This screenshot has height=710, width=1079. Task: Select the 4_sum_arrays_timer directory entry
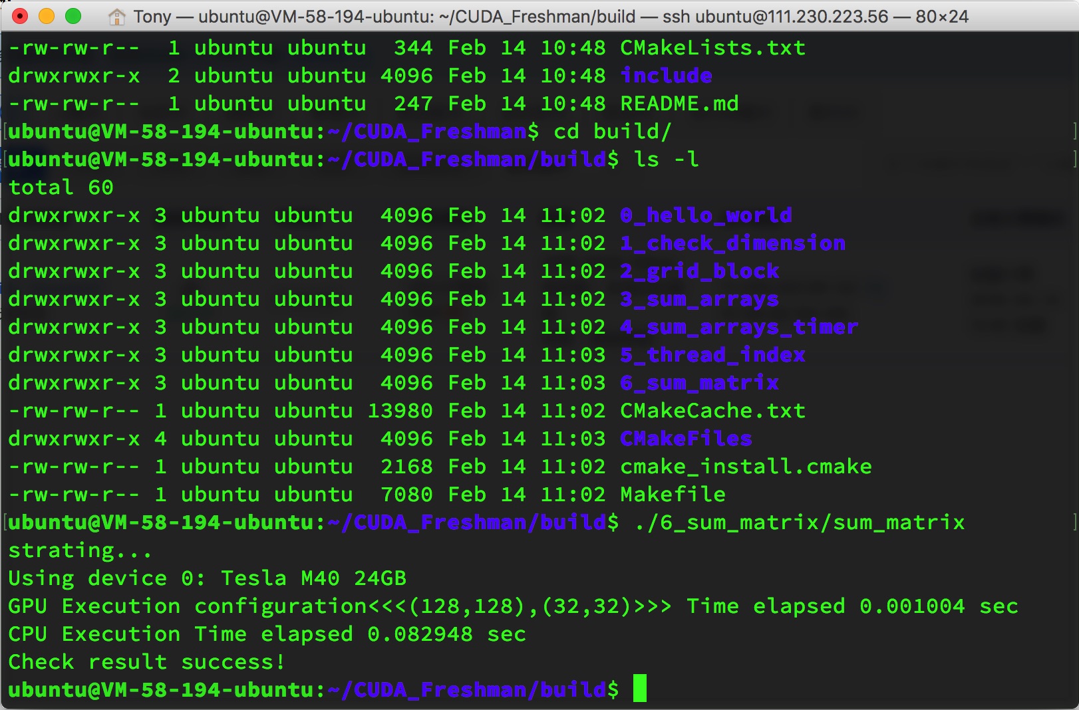tap(738, 327)
